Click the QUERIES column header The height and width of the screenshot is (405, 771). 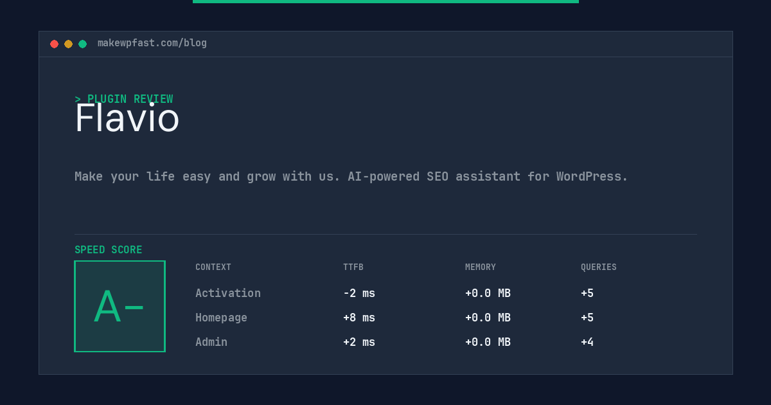coord(599,267)
